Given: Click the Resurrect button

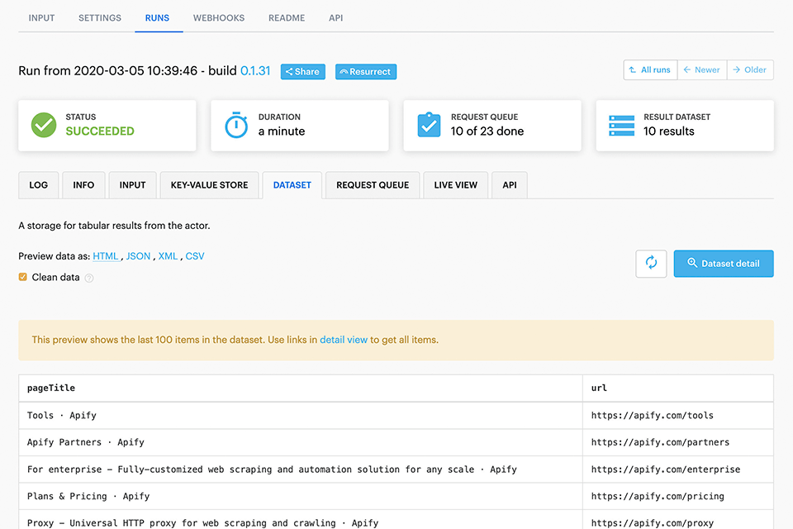Looking at the screenshot, I should point(366,72).
